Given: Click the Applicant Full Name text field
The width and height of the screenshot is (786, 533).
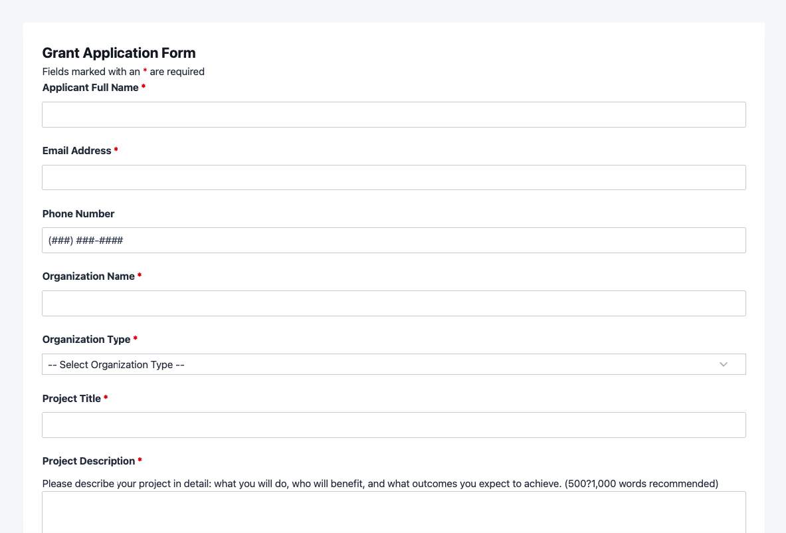Looking at the screenshot, I should pos(393,114).
